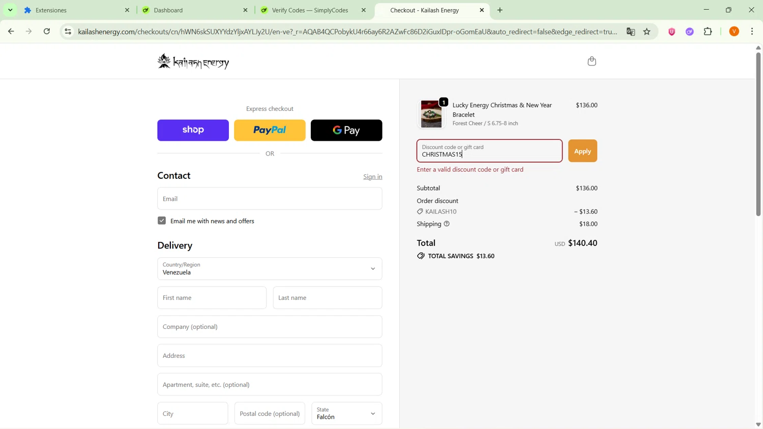
Task: Open the shopping cart bag icon
Action: (592, 62)
